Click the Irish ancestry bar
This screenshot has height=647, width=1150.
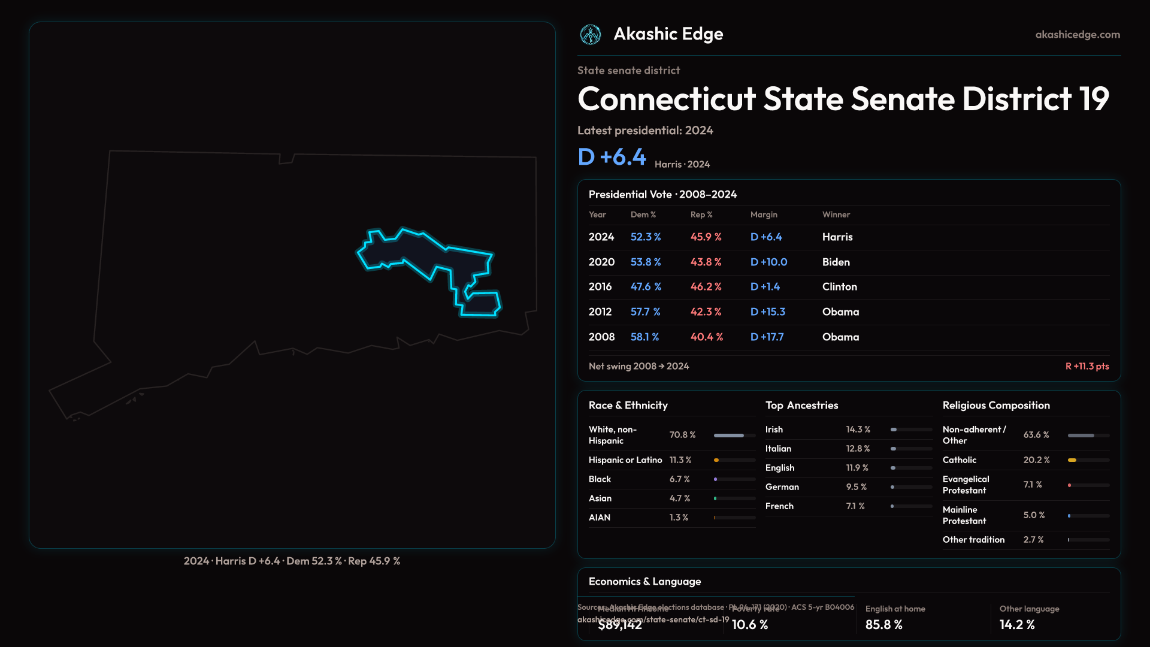pos(894,430)
